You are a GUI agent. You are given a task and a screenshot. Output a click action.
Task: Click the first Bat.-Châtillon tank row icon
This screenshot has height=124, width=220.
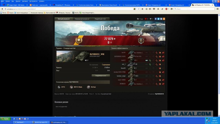click(x=131, y=53)
